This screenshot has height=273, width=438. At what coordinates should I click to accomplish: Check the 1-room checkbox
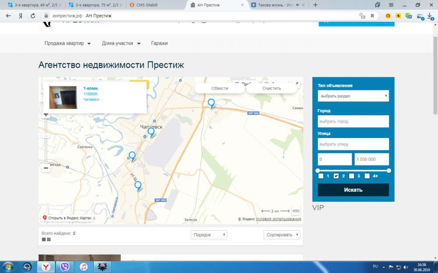321,176
